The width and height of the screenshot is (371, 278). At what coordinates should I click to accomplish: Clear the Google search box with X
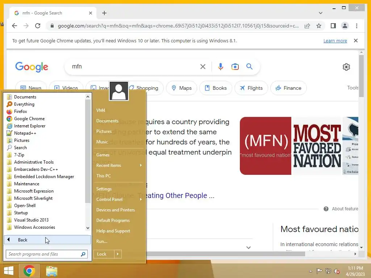tap(203, 67)
